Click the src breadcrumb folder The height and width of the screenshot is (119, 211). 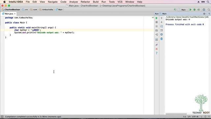[x=25, y=10]
